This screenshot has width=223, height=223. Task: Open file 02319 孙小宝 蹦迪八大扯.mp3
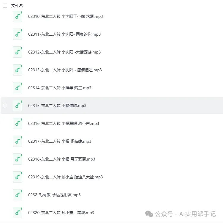[65, 177]
